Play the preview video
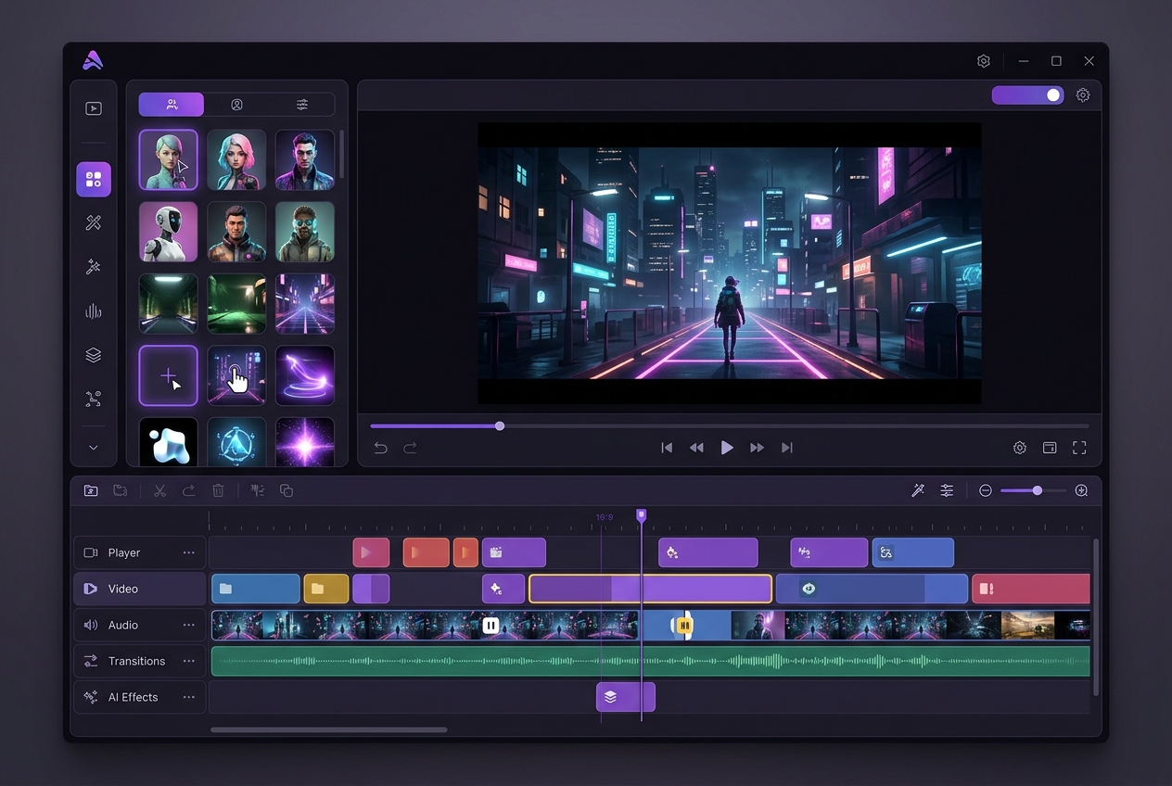The image size is (1172, 786). (x=727, y=448)
